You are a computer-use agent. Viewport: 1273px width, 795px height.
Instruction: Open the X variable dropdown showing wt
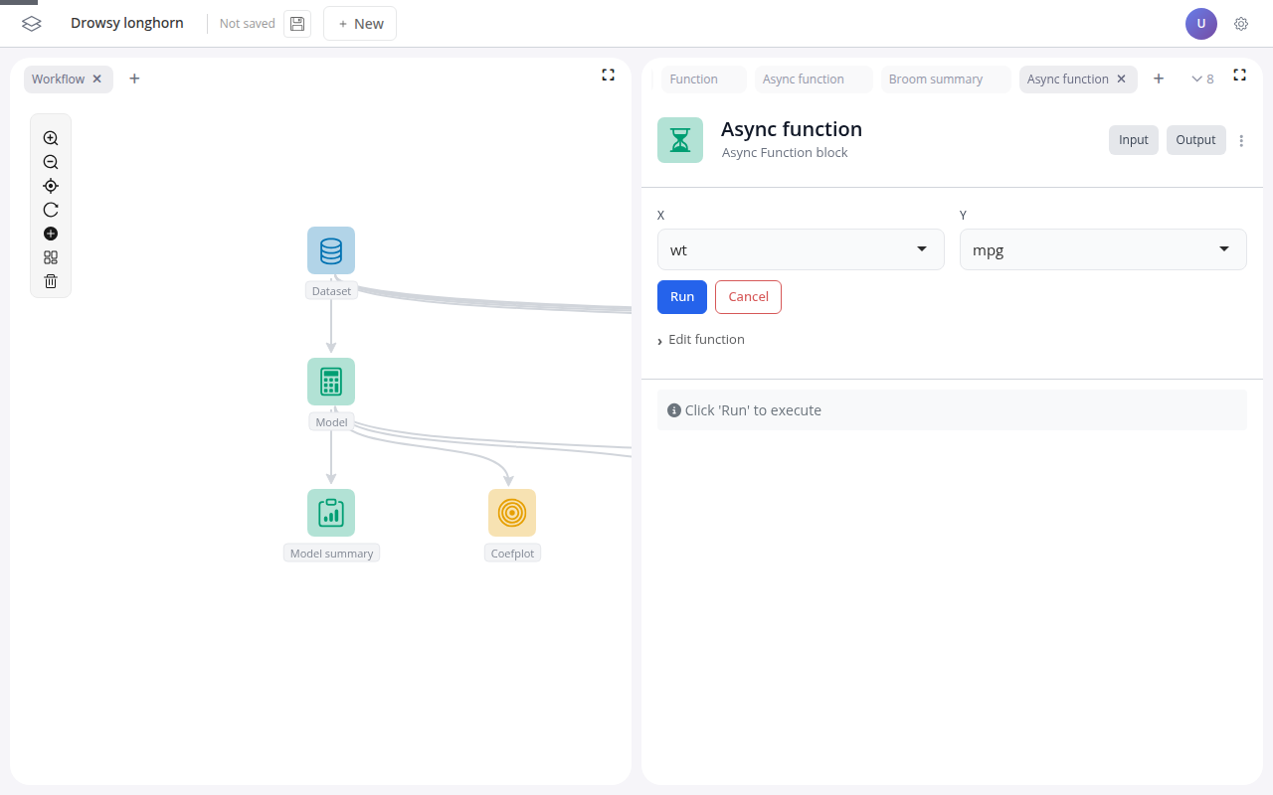coord(801,249)
